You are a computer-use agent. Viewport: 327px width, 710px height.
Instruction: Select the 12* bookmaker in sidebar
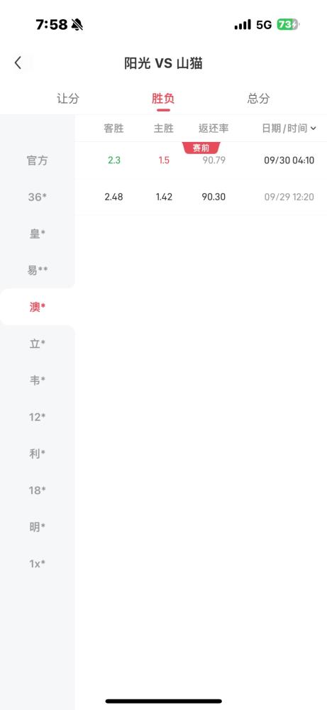tap(38, 417)
